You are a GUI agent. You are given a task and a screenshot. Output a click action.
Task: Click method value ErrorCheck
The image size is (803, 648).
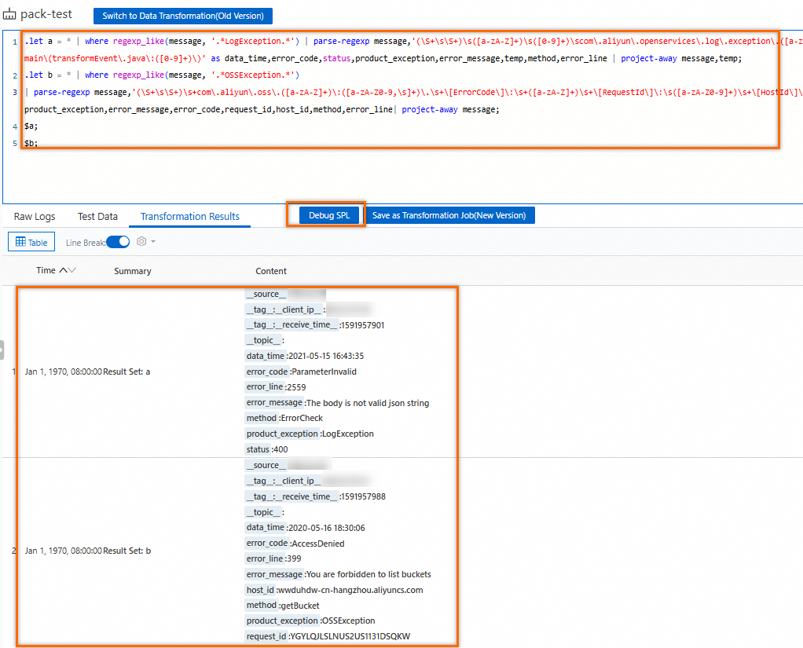302,418
